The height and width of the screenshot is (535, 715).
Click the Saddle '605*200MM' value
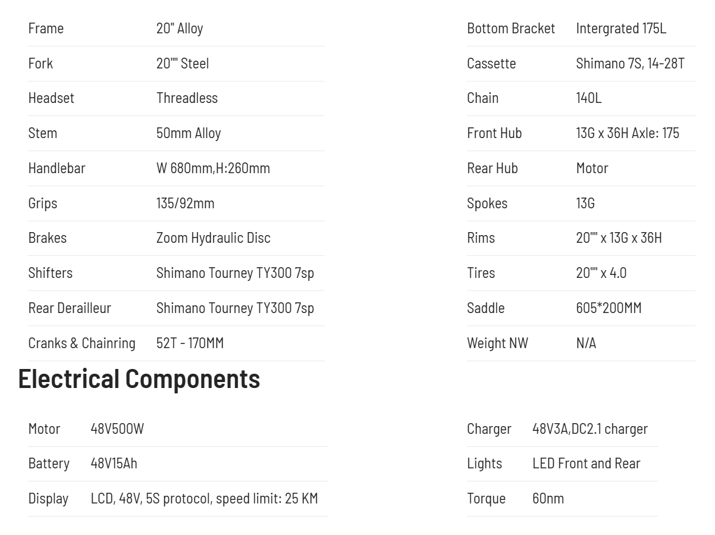tap(609, 308)
